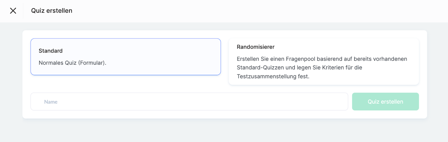
Task: Click 'Testzusammenstellung fest.' line of text
Action: tap(273, 76)
